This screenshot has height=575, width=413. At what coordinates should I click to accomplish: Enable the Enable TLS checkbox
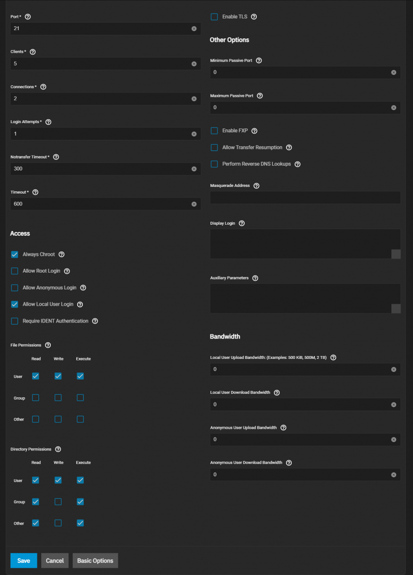[214, 17]
